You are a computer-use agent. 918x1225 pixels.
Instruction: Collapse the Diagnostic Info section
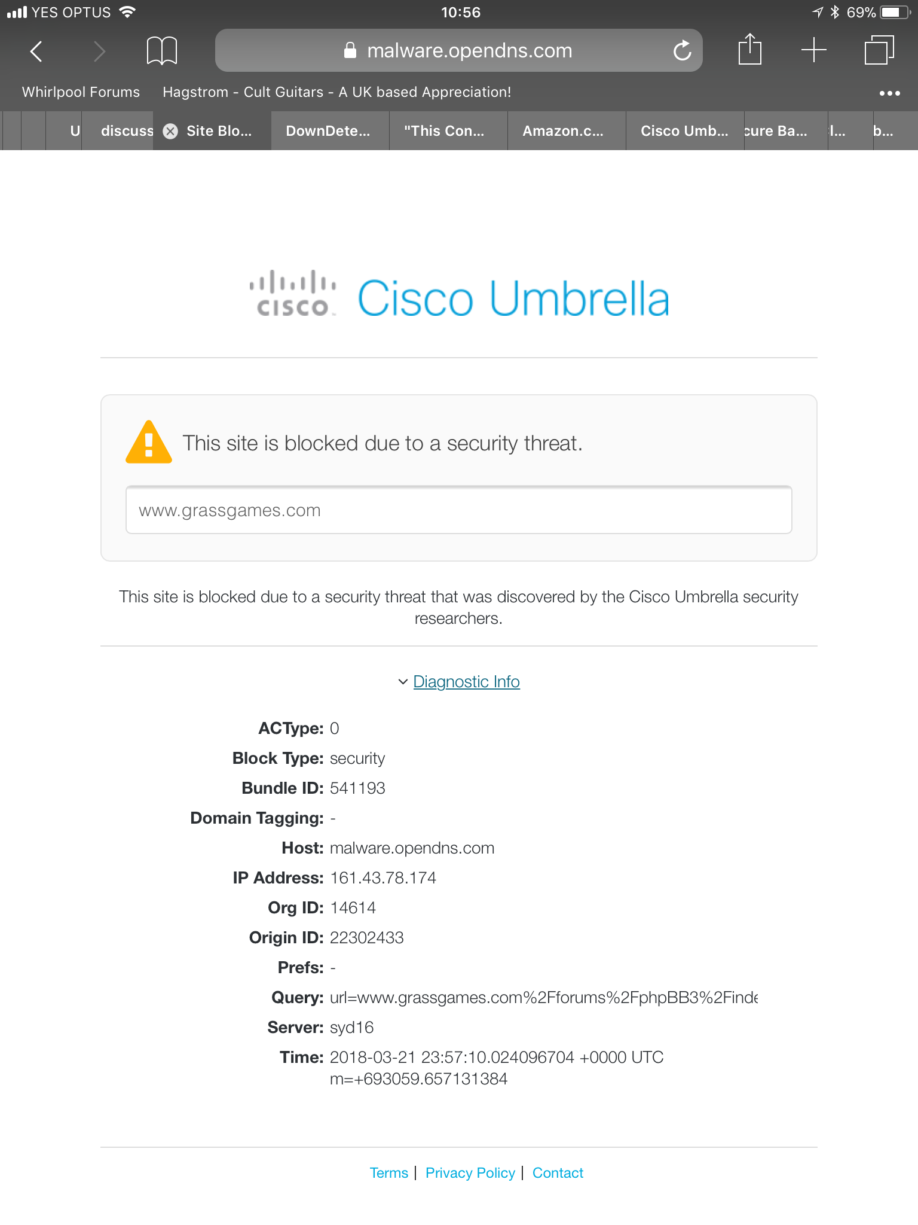466,682
